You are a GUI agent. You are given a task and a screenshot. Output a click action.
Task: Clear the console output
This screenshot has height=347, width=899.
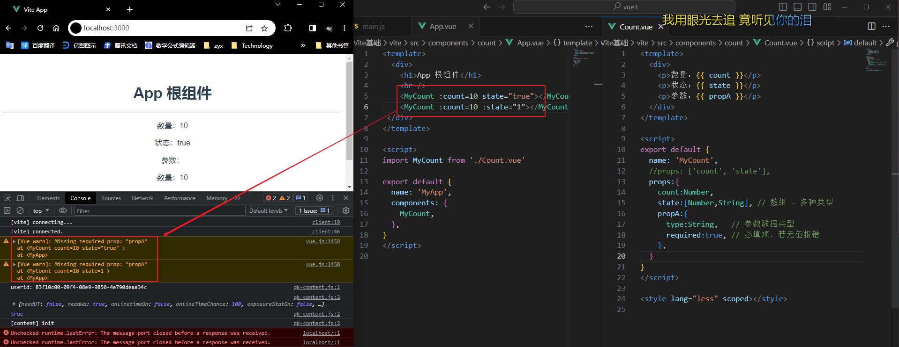coord(20,210)
